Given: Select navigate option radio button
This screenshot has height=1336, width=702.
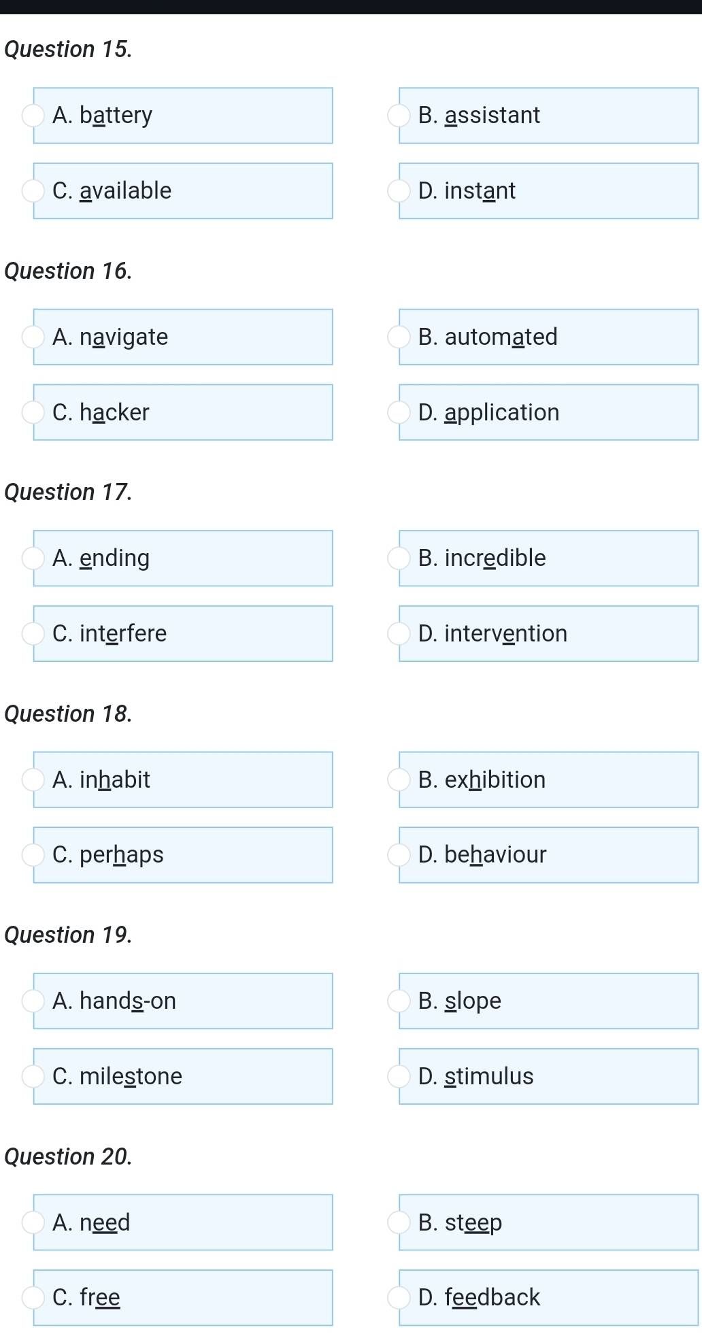Looking at the screenshot, I should pyautogui.click(x=32, y=337).
